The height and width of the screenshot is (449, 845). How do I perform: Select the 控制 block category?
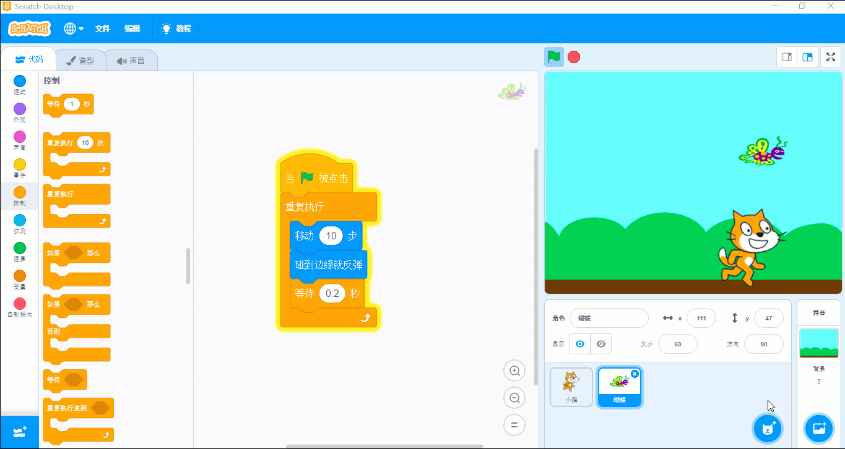pos(20,196)
